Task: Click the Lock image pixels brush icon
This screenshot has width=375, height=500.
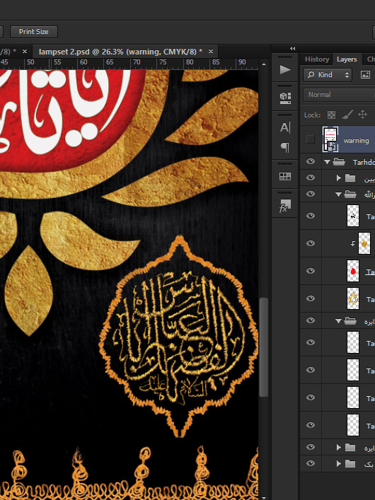Action: pos(347,114)
